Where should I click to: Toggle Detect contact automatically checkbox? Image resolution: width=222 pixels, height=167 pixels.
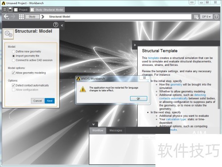pyautogui.click(x=13, y=86)
